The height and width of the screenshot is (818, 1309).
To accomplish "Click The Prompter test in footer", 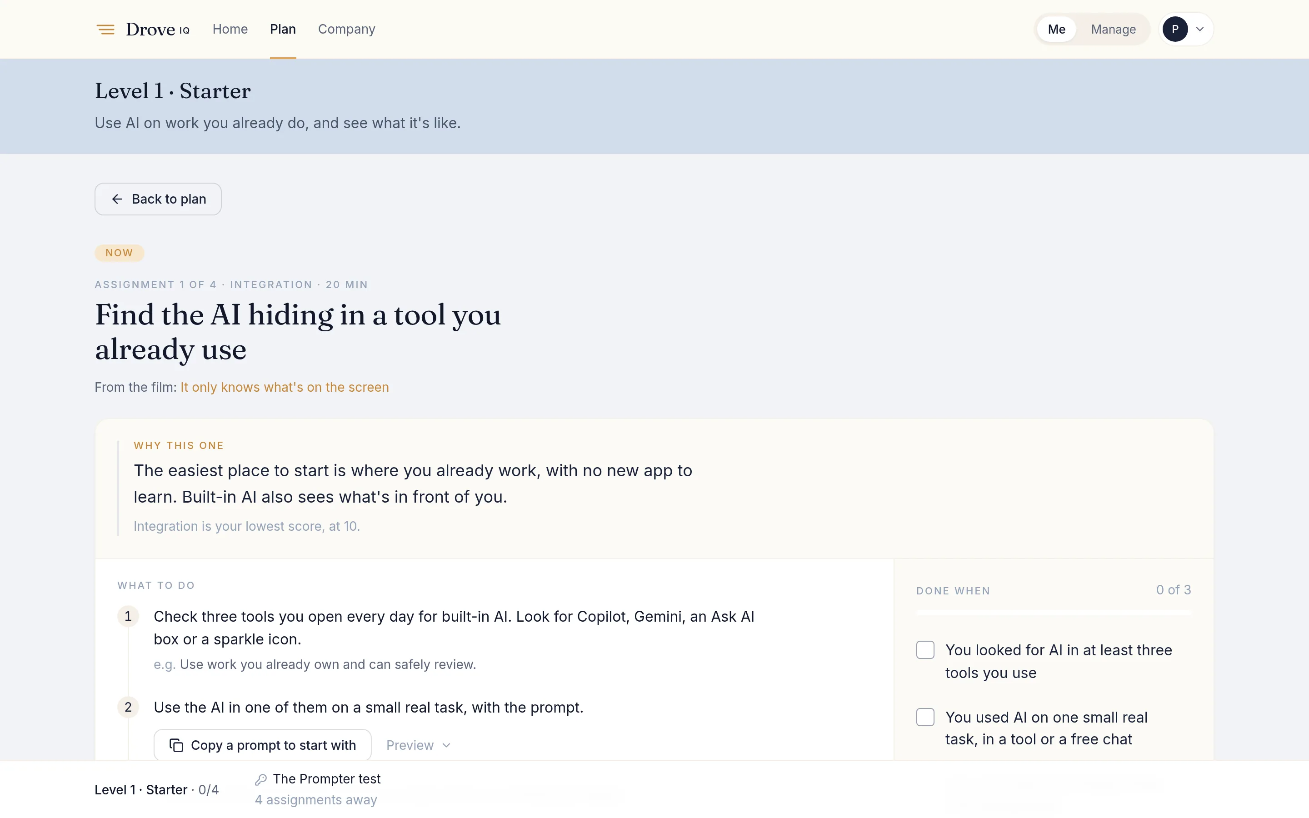I will (327, 779).
